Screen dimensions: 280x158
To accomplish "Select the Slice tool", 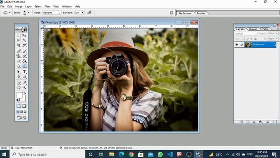I will pos(24,45).
